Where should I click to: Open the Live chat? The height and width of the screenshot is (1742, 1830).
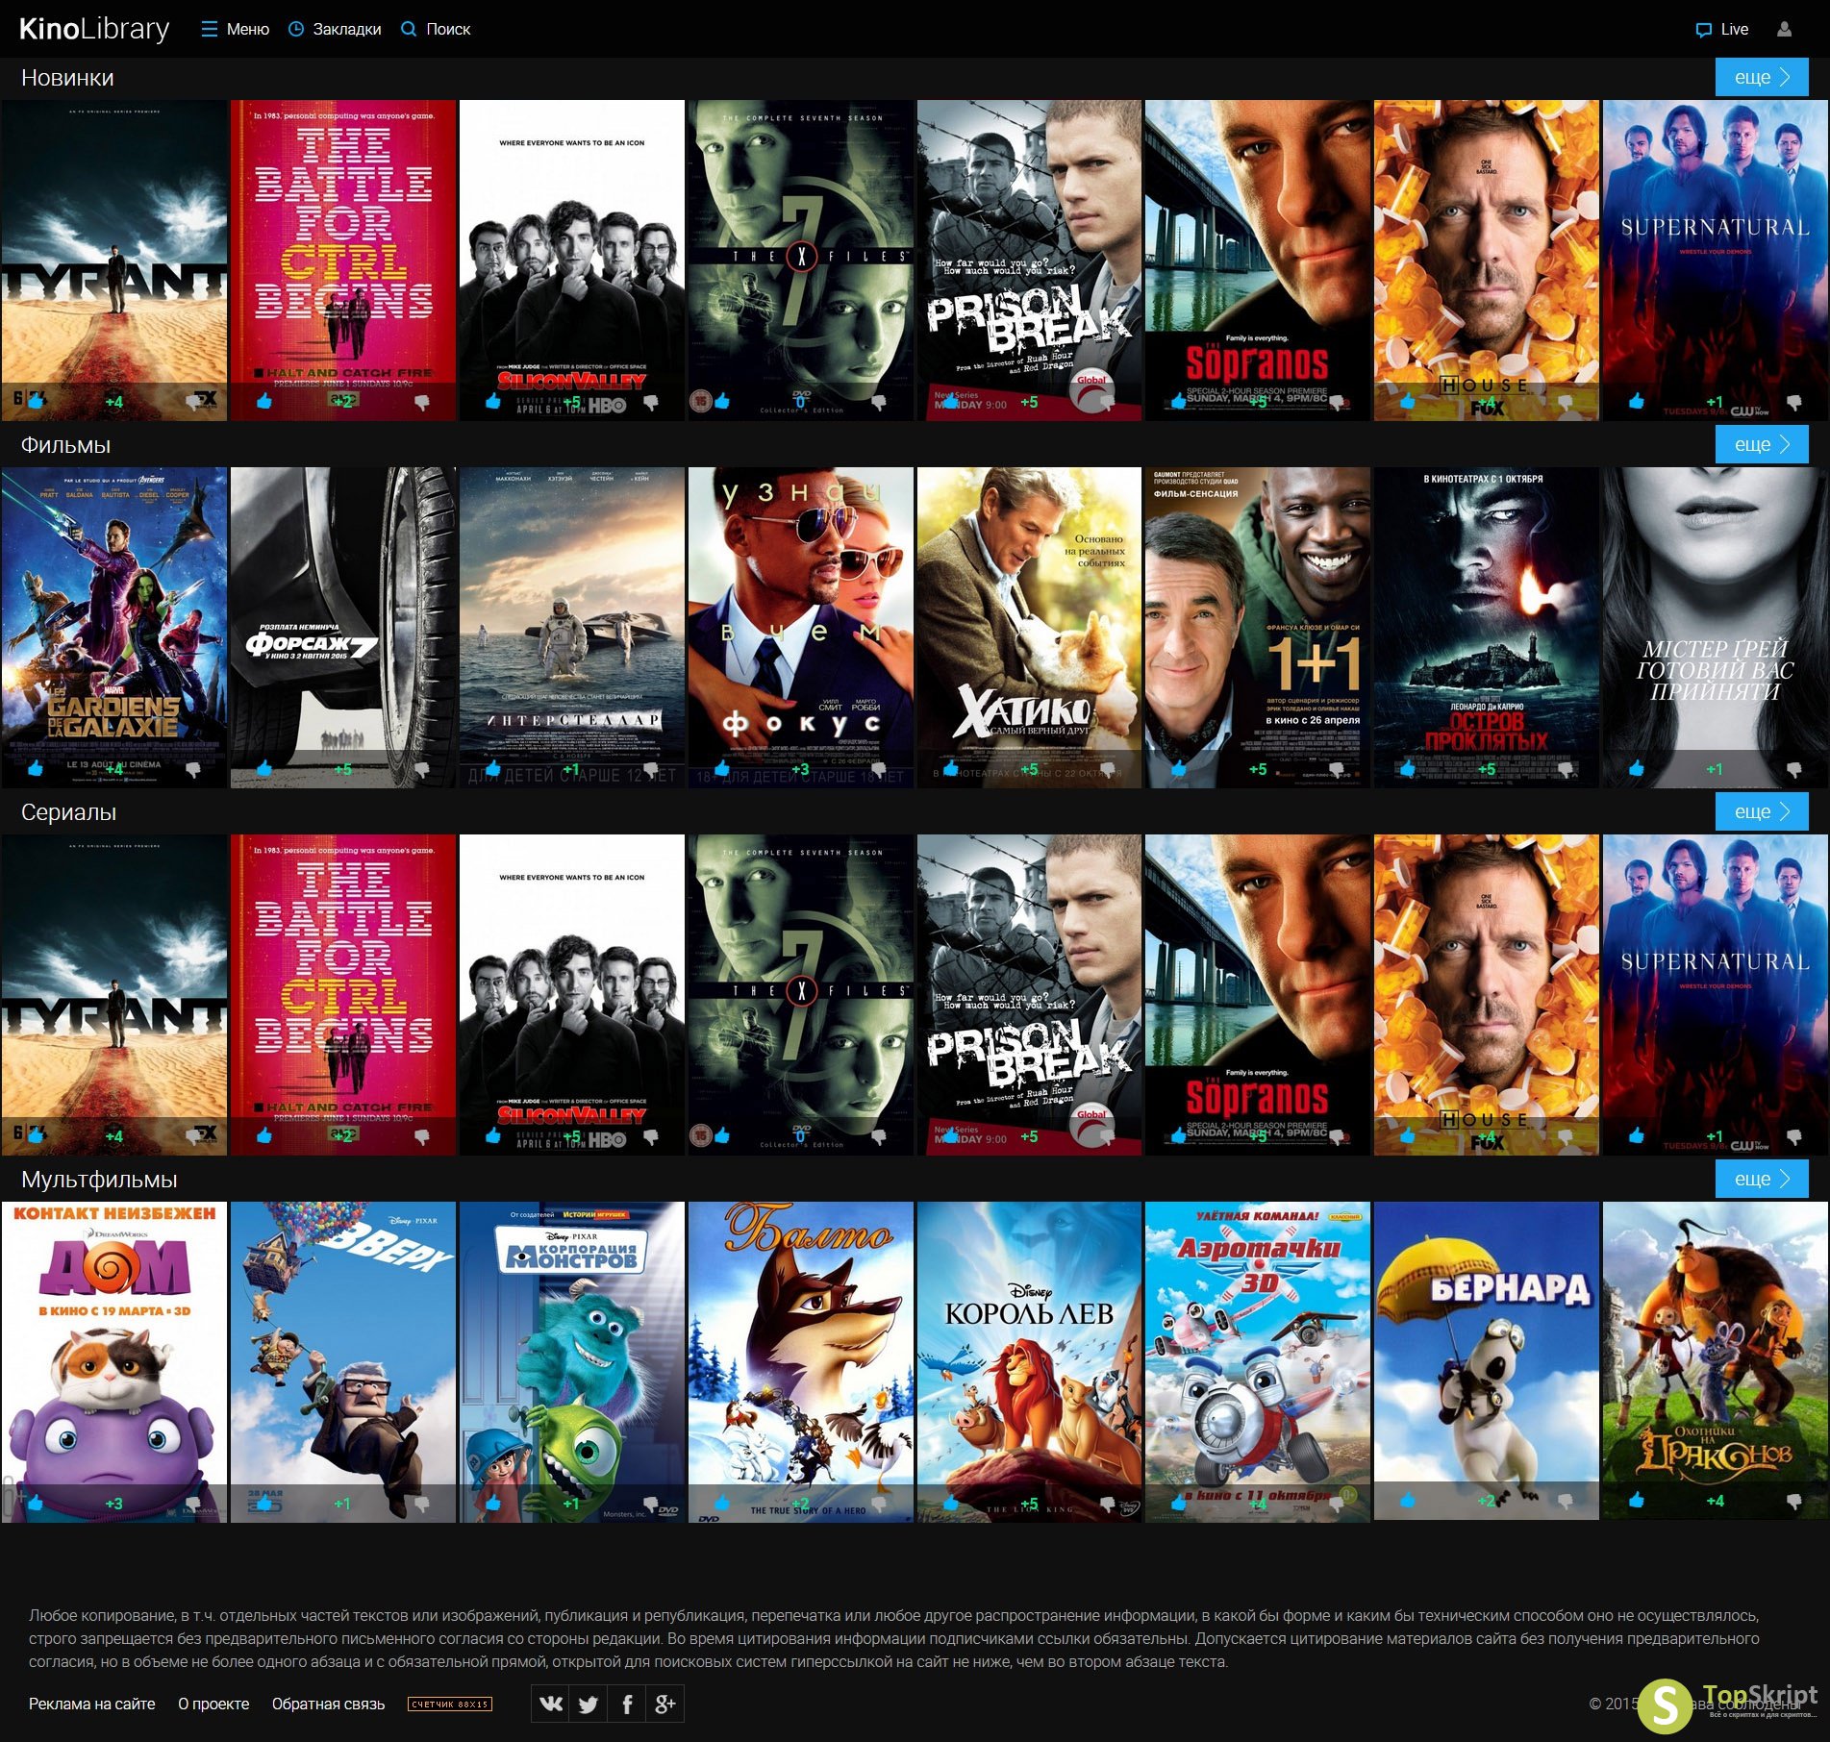[x=1722, y=29]
